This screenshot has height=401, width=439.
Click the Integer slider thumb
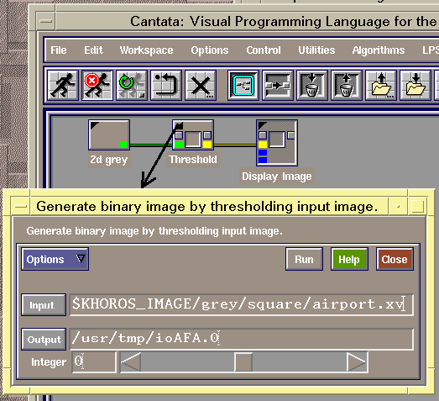pos(243,362)
